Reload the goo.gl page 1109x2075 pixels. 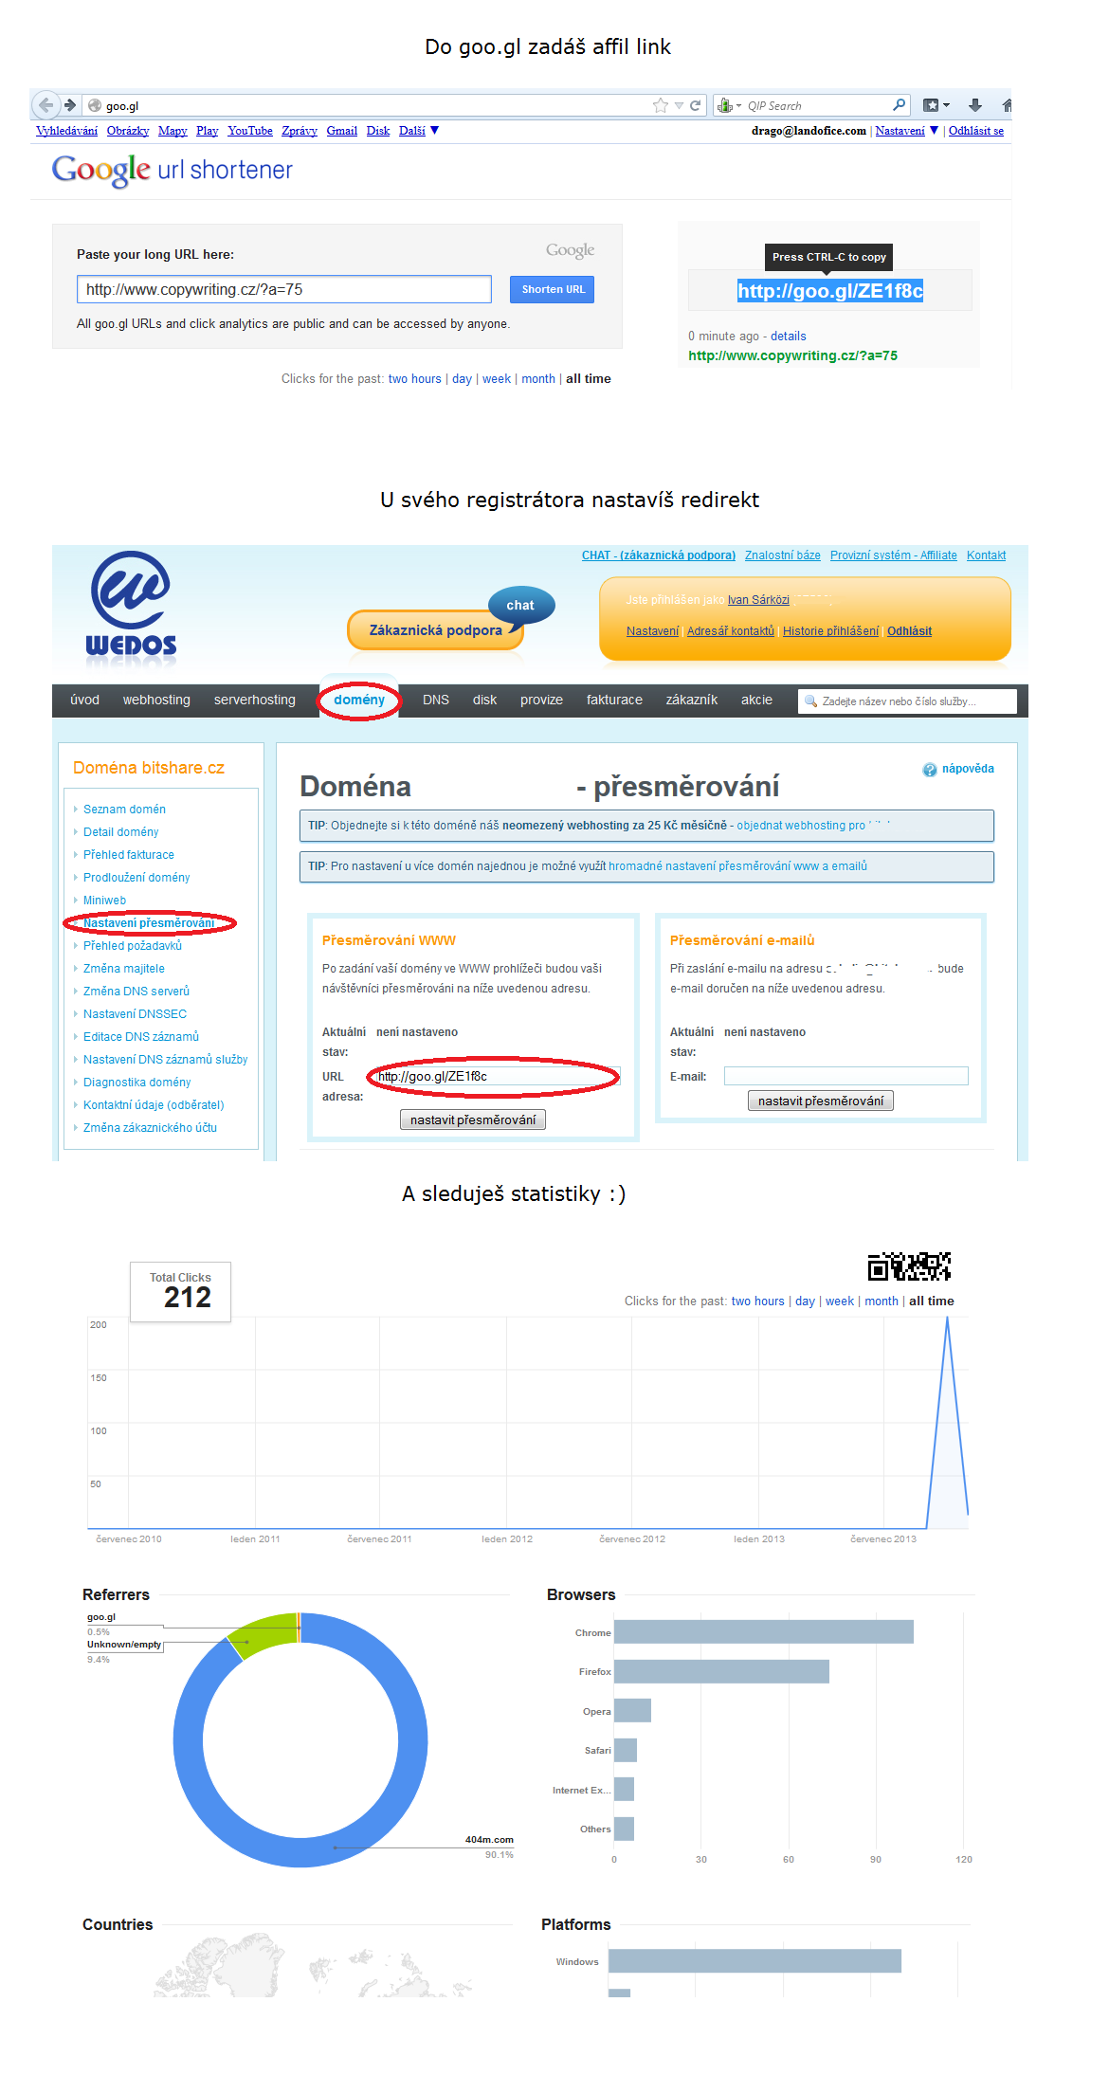tap(696, 105)
